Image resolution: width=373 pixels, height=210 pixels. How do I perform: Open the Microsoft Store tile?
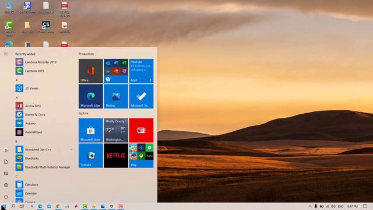tap(91, 130)
